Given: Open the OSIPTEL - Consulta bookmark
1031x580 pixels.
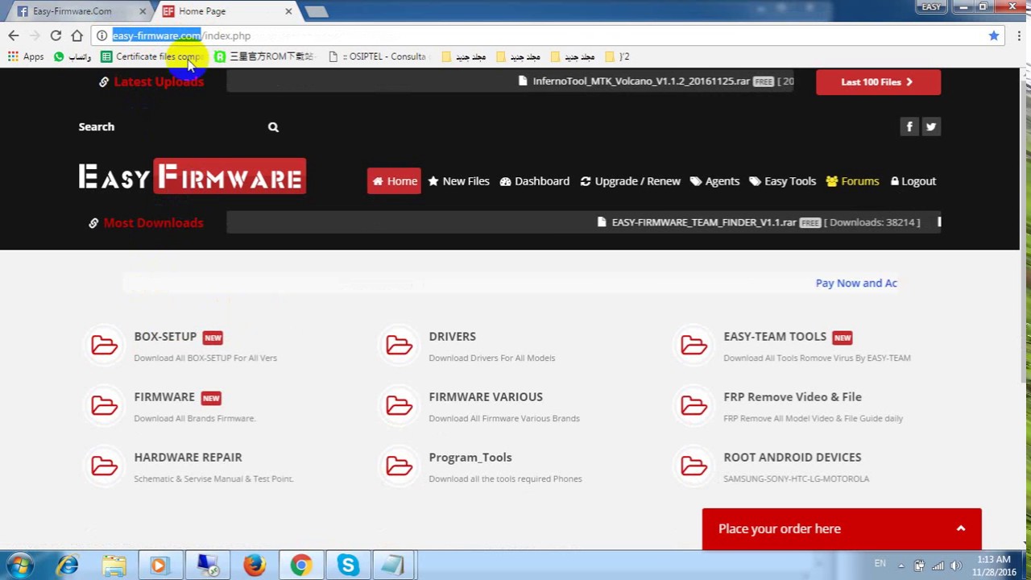Looking at the screenshot, I should (377, 56).
